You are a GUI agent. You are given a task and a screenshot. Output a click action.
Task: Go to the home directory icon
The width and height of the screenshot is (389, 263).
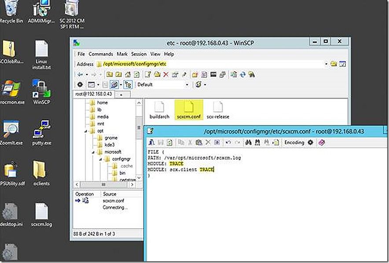128,74
